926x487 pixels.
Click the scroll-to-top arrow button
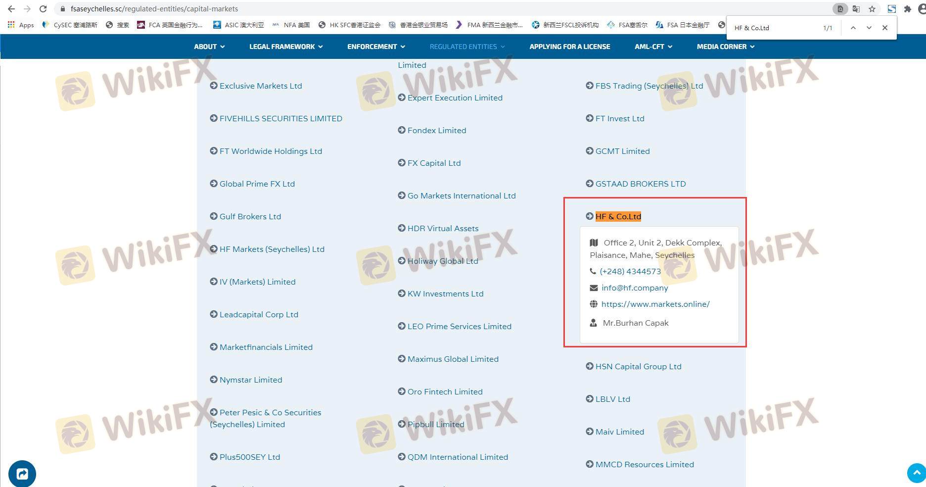coord(917,473)
